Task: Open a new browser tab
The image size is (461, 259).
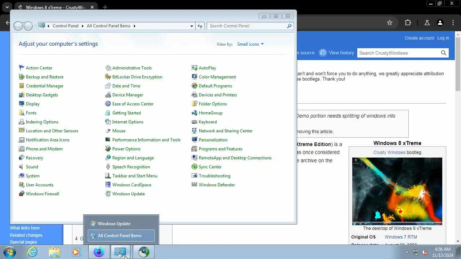Action: click(105, 7)
